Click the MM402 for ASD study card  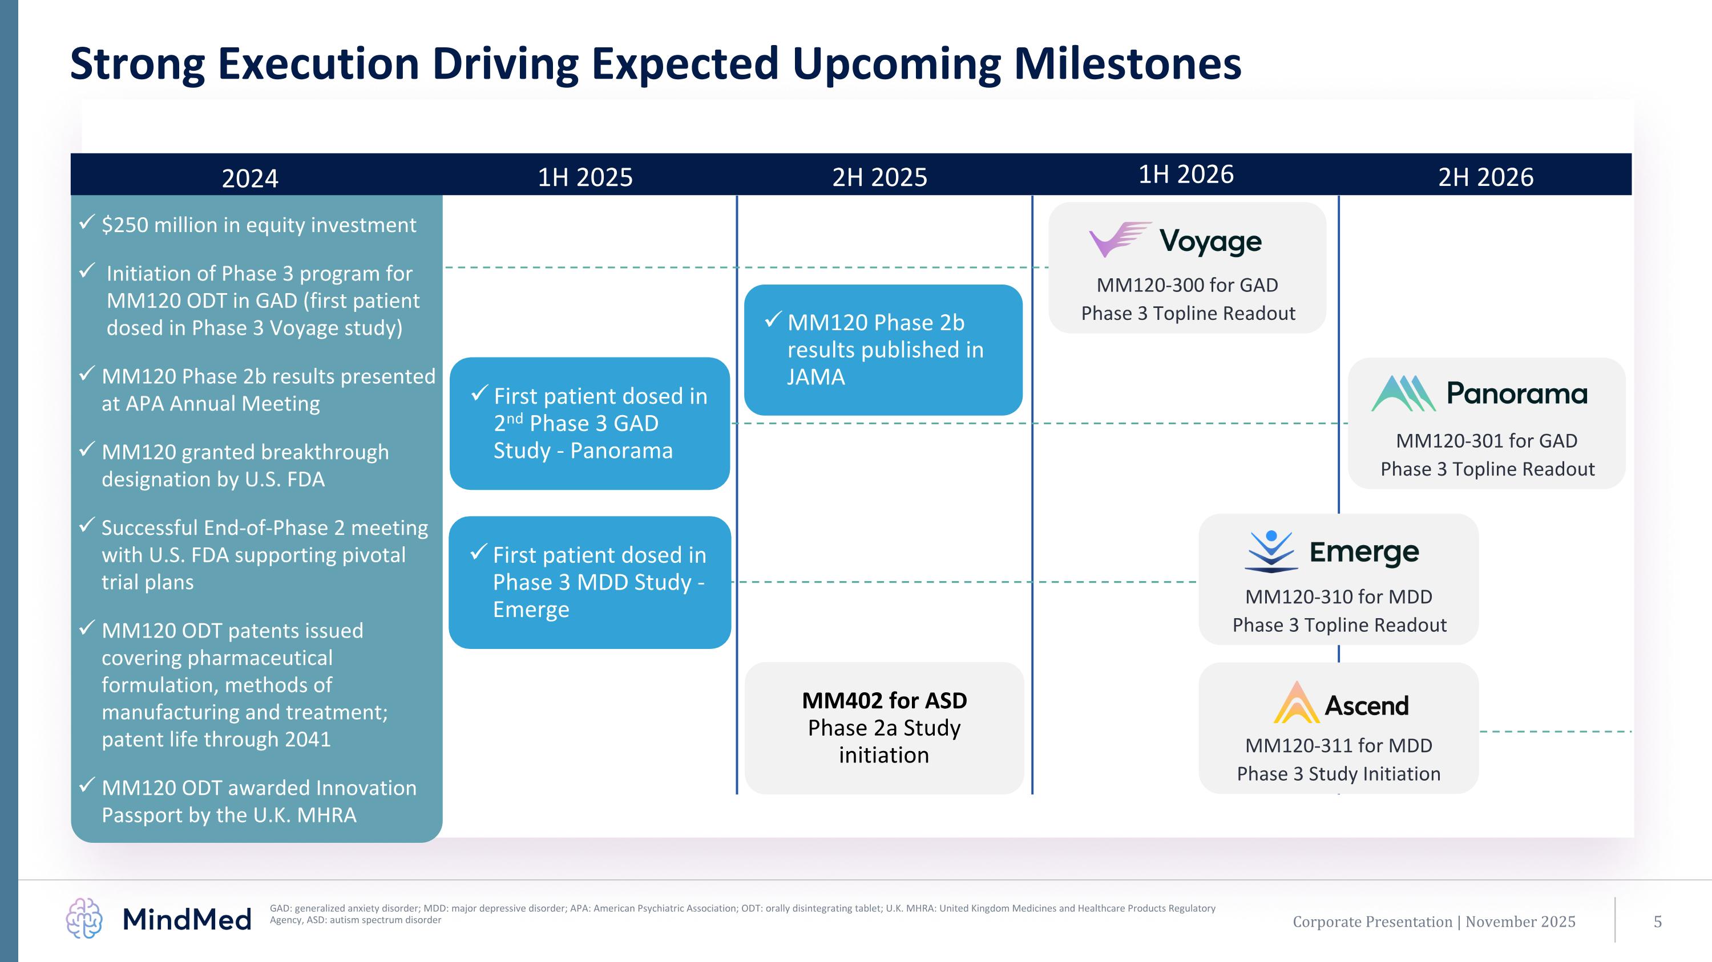tap(884, 728)
